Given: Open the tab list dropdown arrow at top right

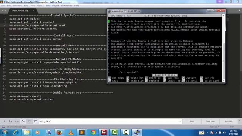Looking at the screenshot, I should point(239,11).
